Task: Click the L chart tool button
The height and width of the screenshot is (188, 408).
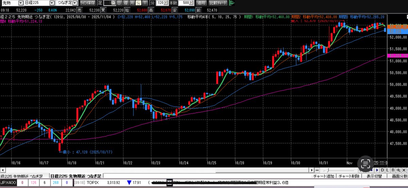Action: (388, 170)
